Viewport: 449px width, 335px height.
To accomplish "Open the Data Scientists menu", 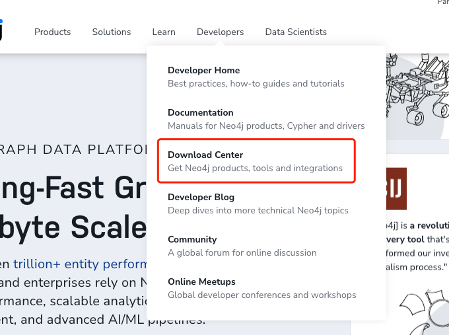I will 296,32.
